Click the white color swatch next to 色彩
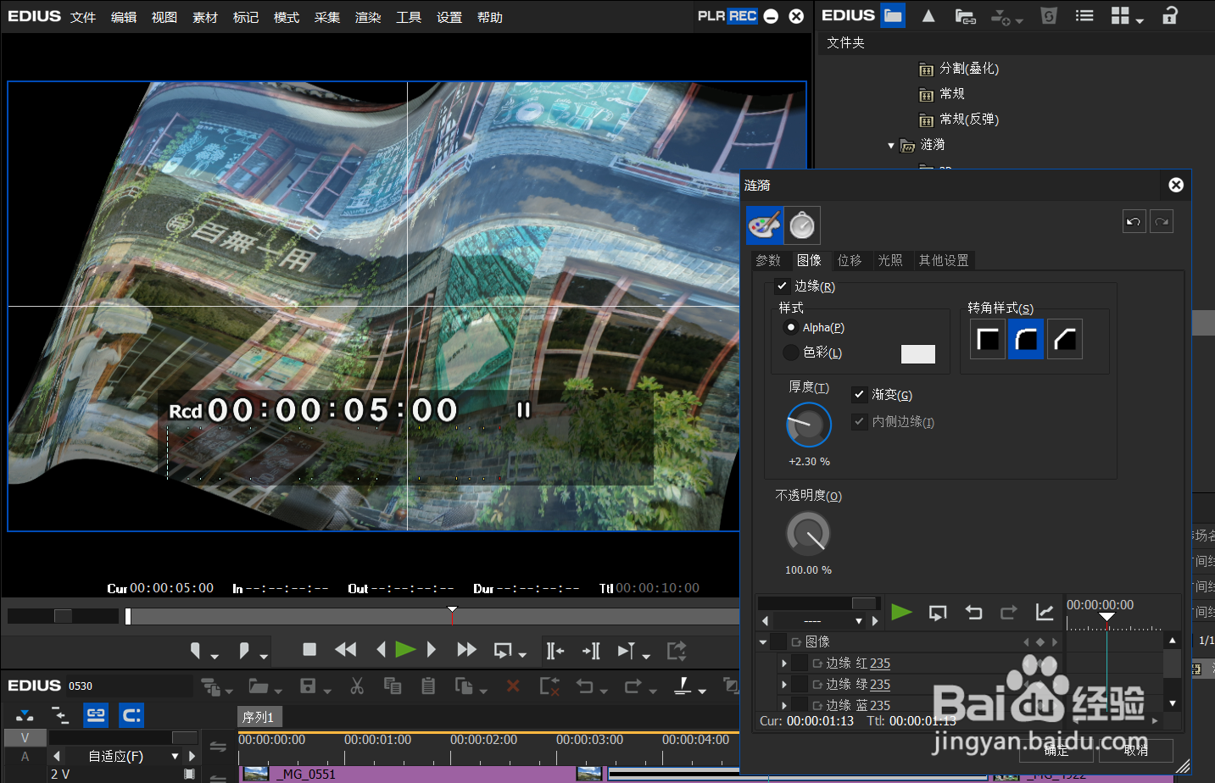Screen dimensions: 1215x783 (x=917, y=354)
